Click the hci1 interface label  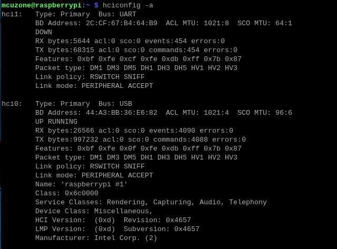(x=12, y=14)
